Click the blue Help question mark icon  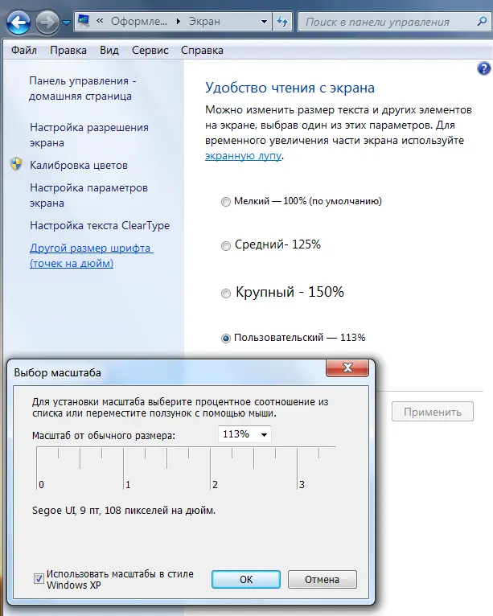pyautogui.click(x=483, y=68)
